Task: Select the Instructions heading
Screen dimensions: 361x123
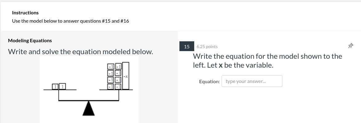Action: point(25,13)
